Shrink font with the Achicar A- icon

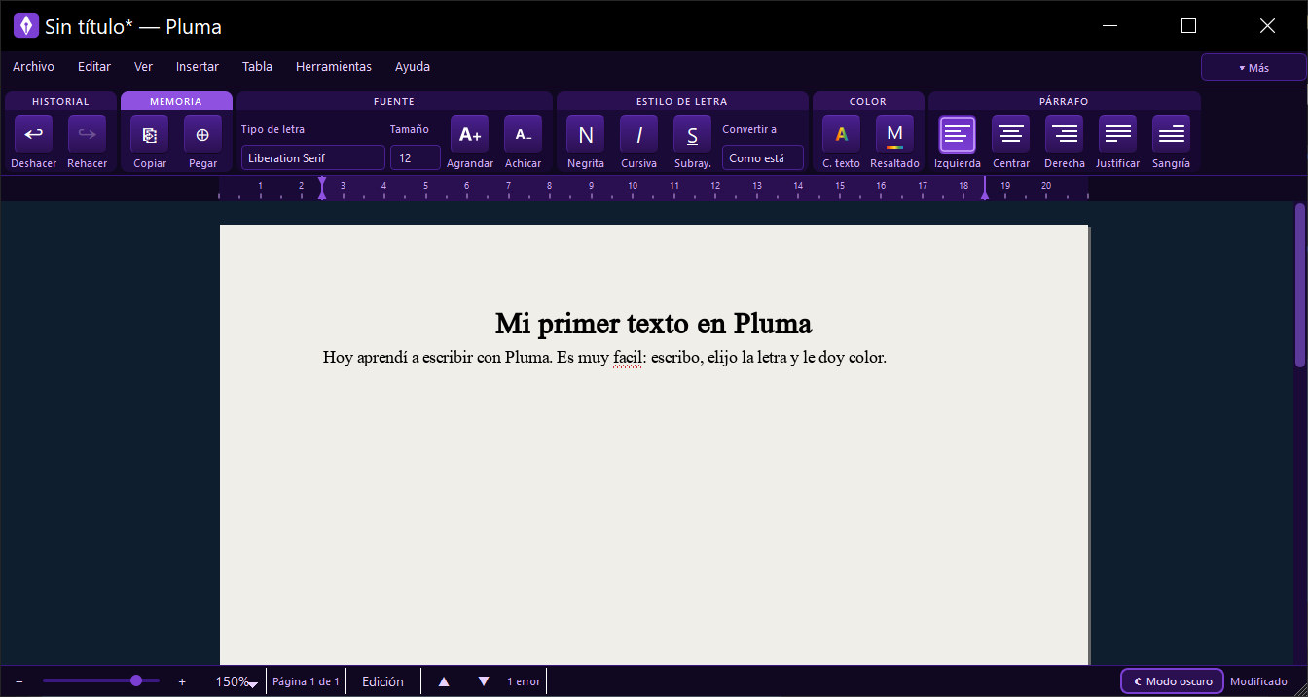pyautogui.click(x=523, y=134)
